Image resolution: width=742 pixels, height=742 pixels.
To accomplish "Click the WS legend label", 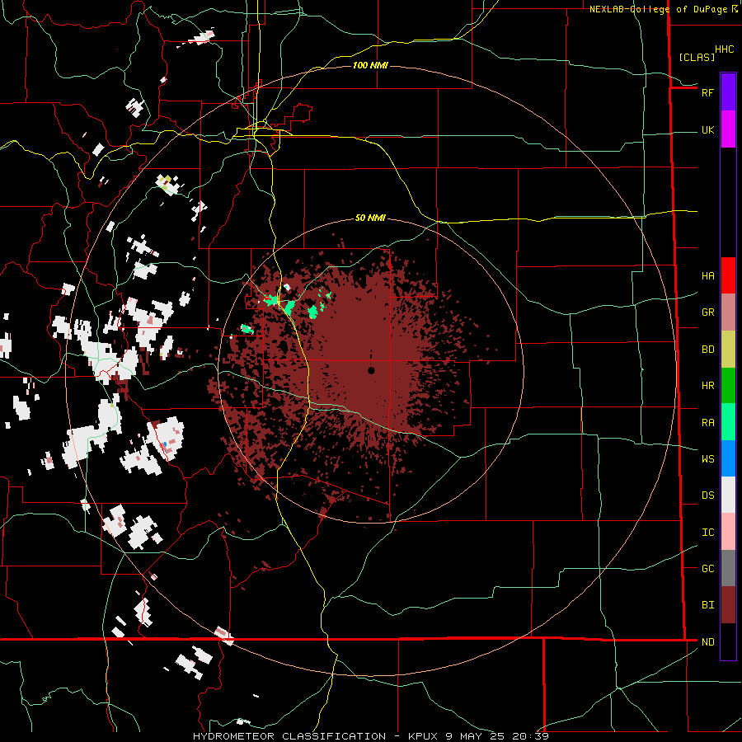I will click(x=707, y=459).
